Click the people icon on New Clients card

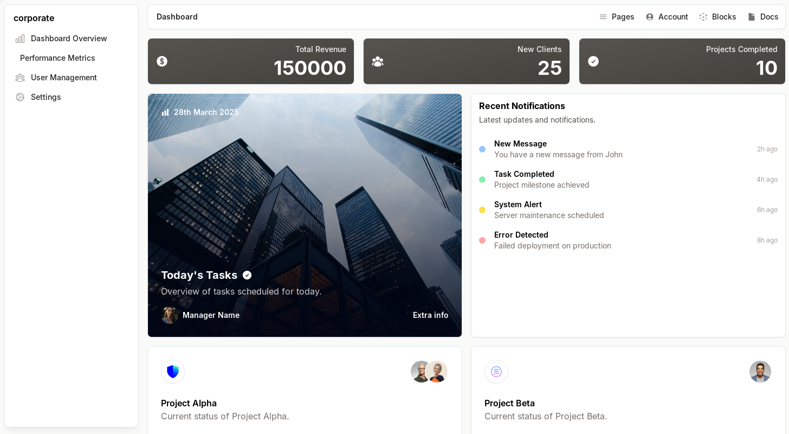(378, 61)
